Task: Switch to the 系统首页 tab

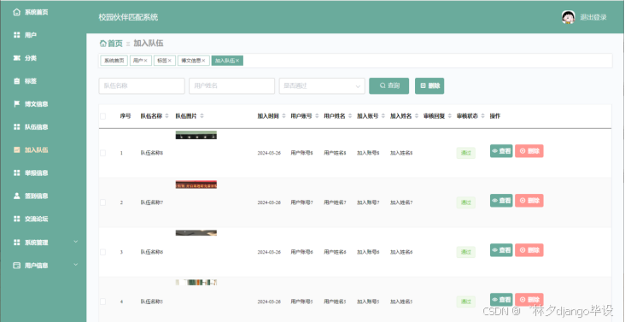Action: pos(114,61)
